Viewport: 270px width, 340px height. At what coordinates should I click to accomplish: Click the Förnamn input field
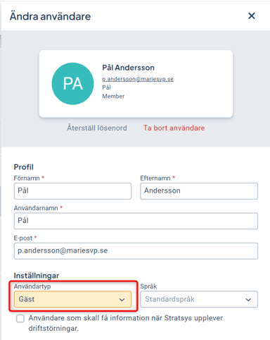pos(72,191)
